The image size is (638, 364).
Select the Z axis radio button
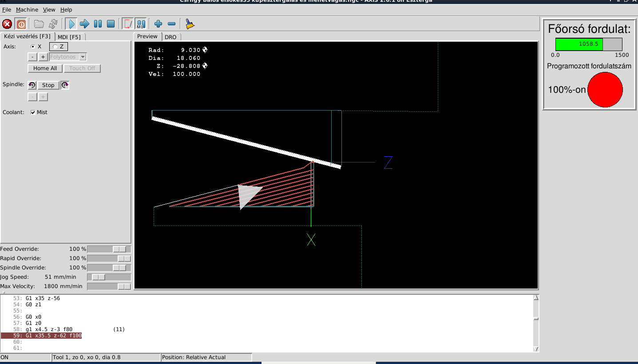[55, 47]
